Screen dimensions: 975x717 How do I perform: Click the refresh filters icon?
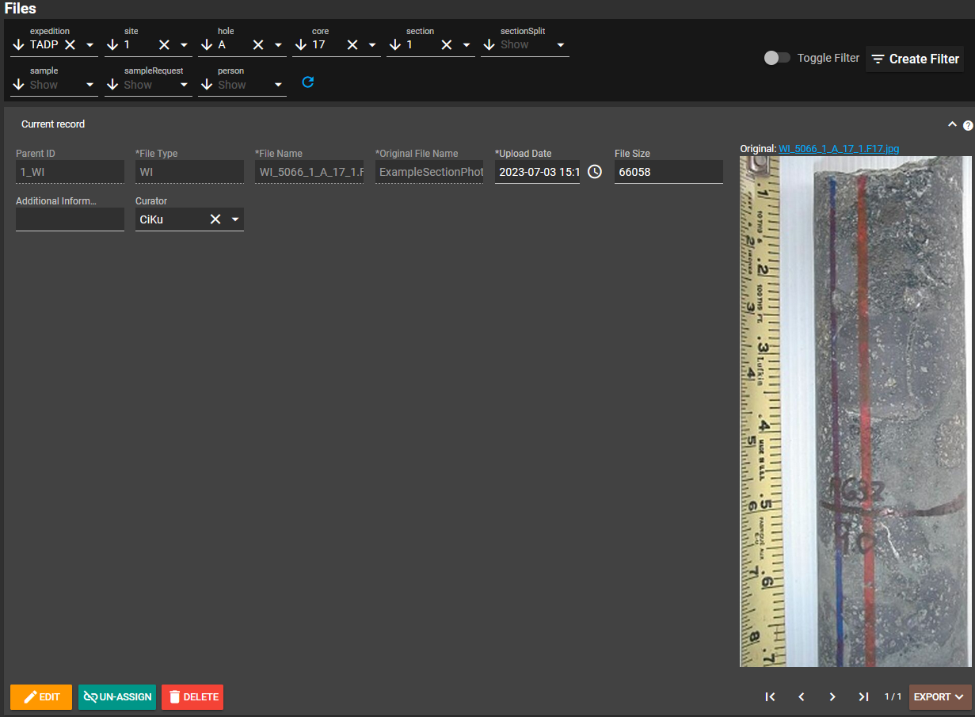click(x=308, y=82)
